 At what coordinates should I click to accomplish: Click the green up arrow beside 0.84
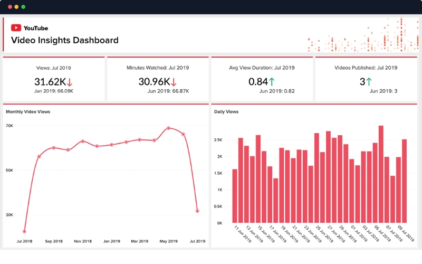(272, 82)
